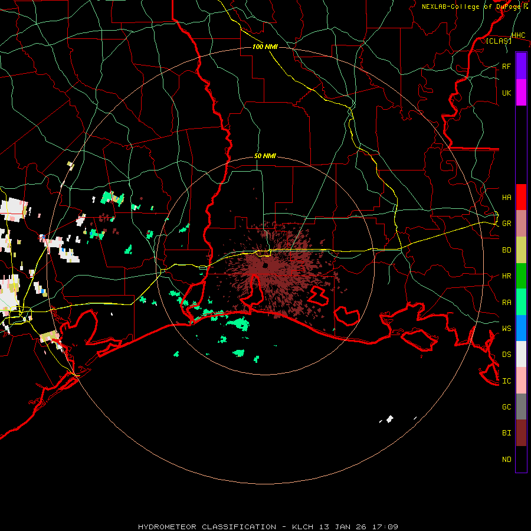Click the IC legend label

pyautogui.click(x=506, y=381)
